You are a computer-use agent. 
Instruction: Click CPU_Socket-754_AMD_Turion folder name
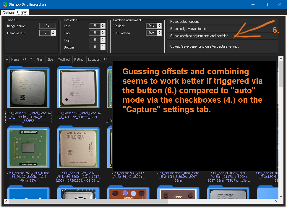click(28, 177)
